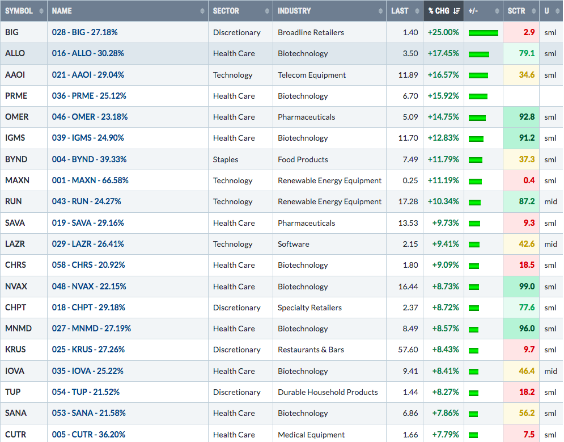This screenshot has width=564, height=442.
Task: Open the 036 - PRME - 25.12% link
Action: tap(89, 96)
